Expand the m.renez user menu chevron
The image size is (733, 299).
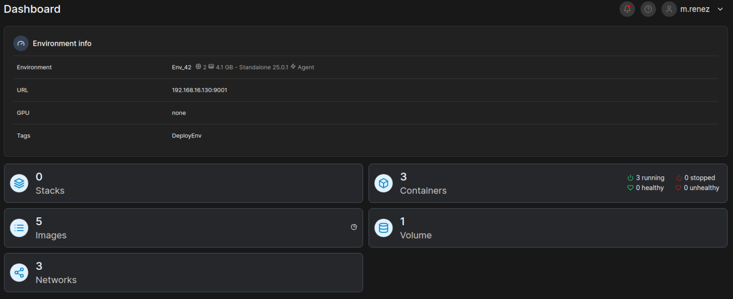click(720, 9)
